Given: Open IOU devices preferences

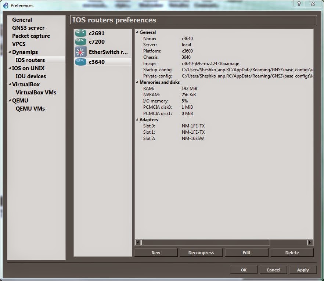Looking at the screenshot, I should (31, 76).
